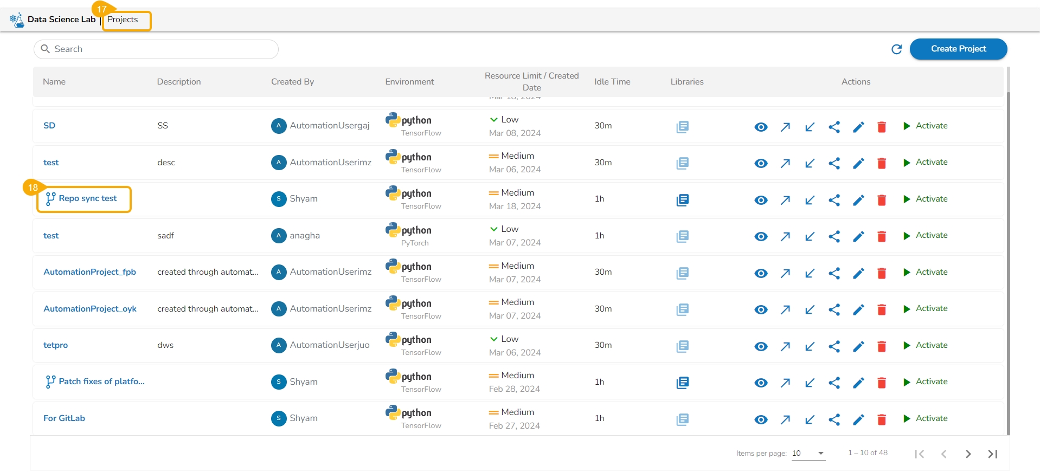Click the refresh icon beside Create Project
The height and width of the screenshot is (472, 1040).
(896, 49)
